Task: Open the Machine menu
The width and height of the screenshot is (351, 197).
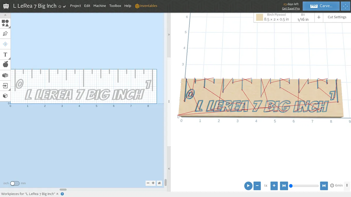Action: 99,6
